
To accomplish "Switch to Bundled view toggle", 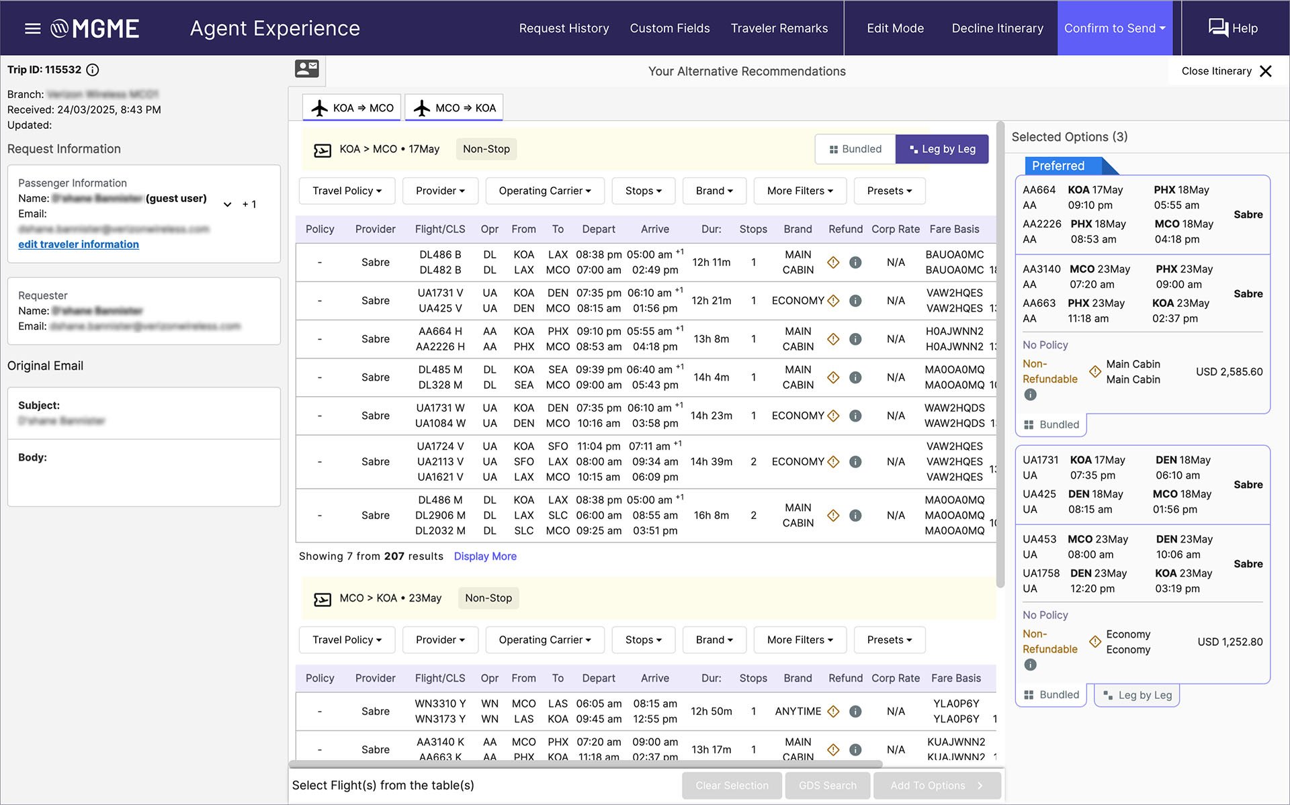I will point(855,149).
